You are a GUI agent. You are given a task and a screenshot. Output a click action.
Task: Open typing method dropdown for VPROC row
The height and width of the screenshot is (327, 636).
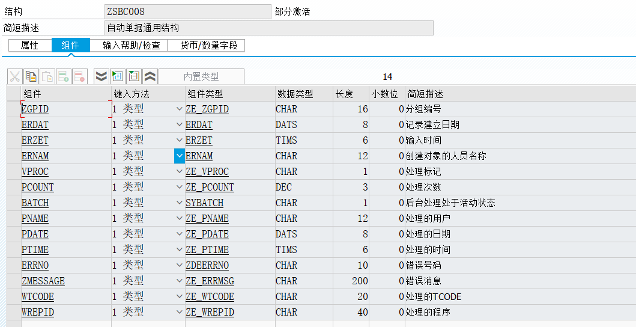pyautogui.click(x=180, y=171)
